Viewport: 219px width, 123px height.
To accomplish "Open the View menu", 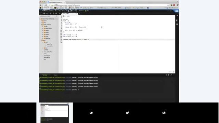I will point(60,11).
